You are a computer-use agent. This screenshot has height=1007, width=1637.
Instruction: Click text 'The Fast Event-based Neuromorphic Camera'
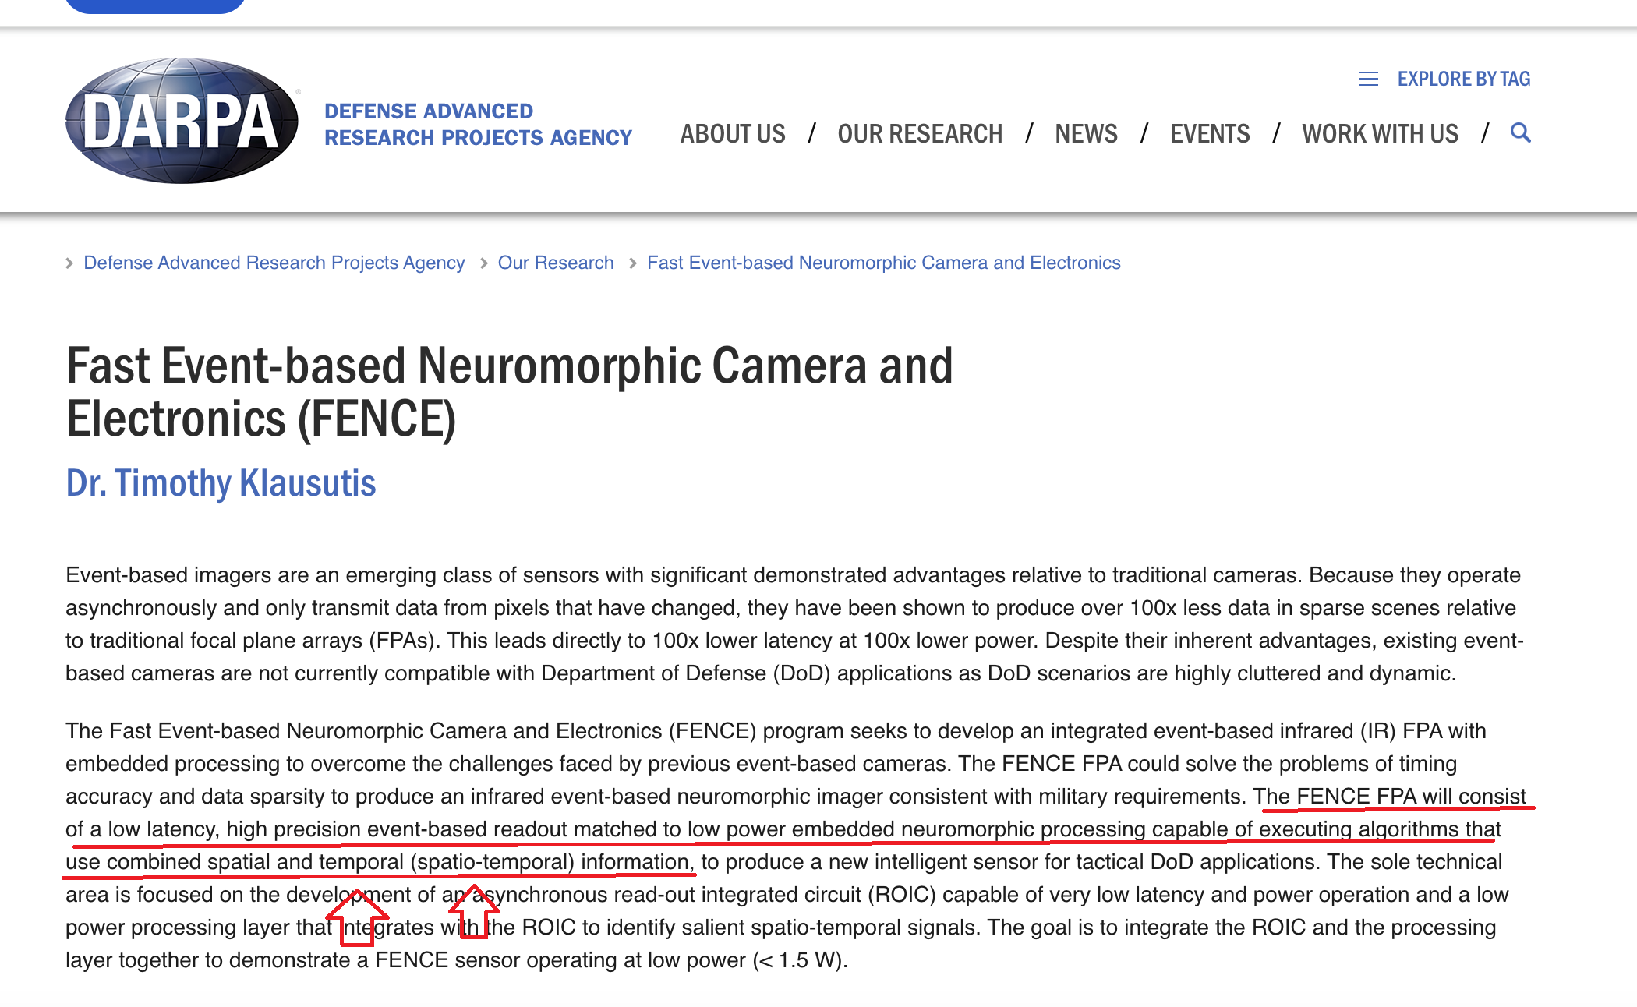pyautogui.click(x=286, y=731)
